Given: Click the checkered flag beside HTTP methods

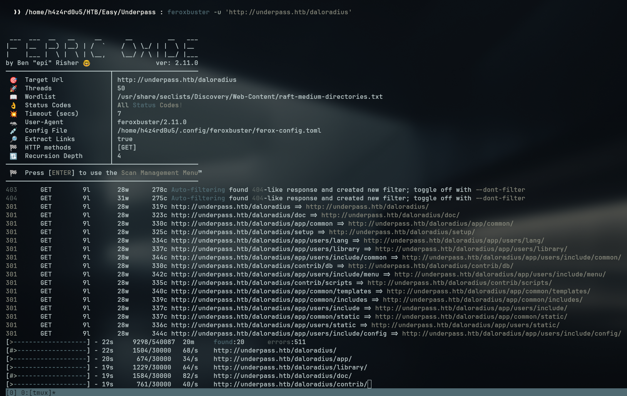Looking at the screenshot, I should [x=13, y=148].
